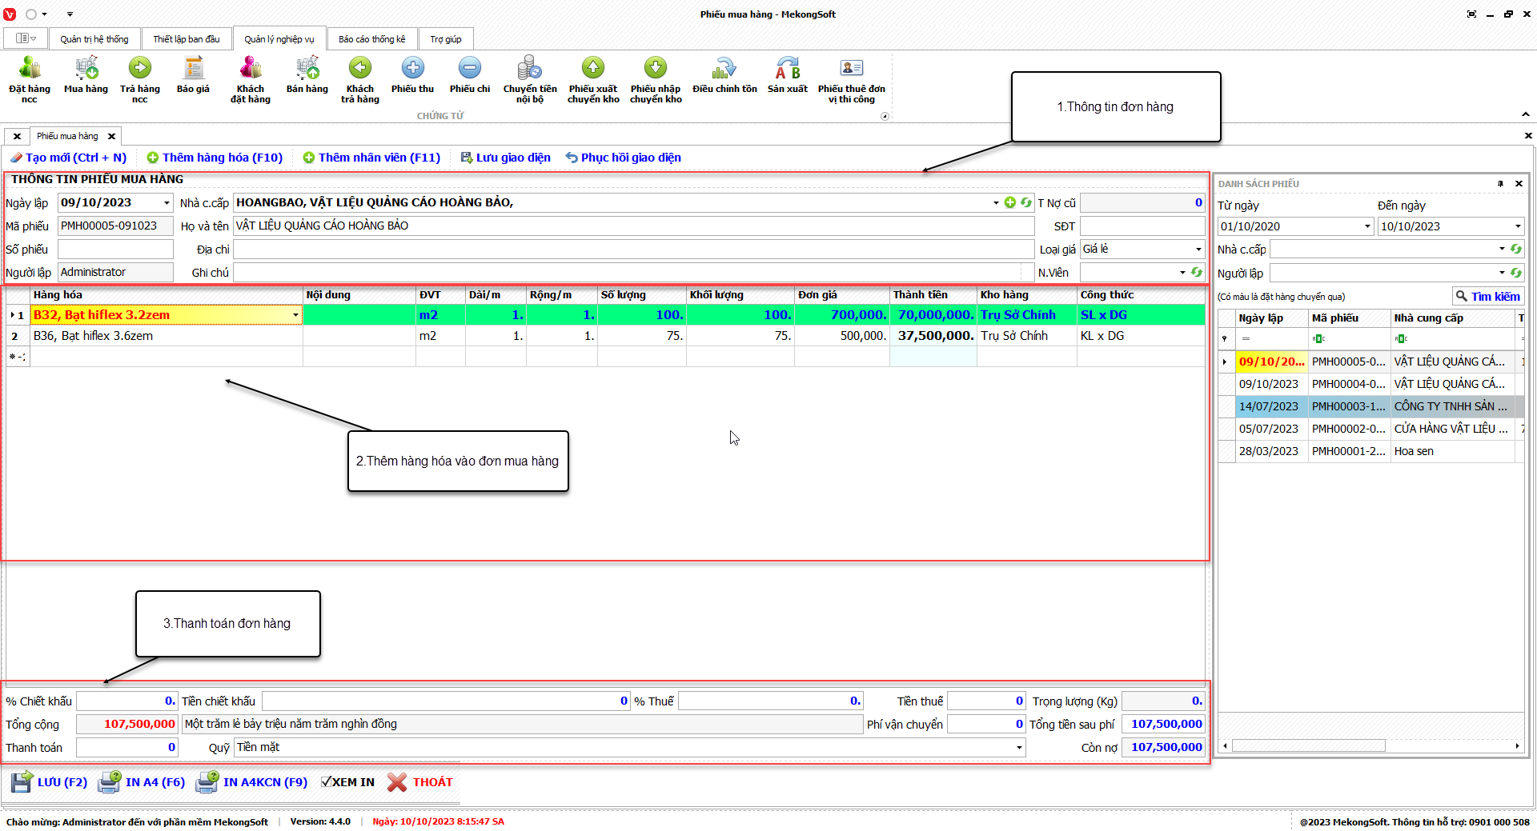
Task: Expand Hàng hóa dropdown in row B32
Action: pyautogui.click(x=295, y=315)
